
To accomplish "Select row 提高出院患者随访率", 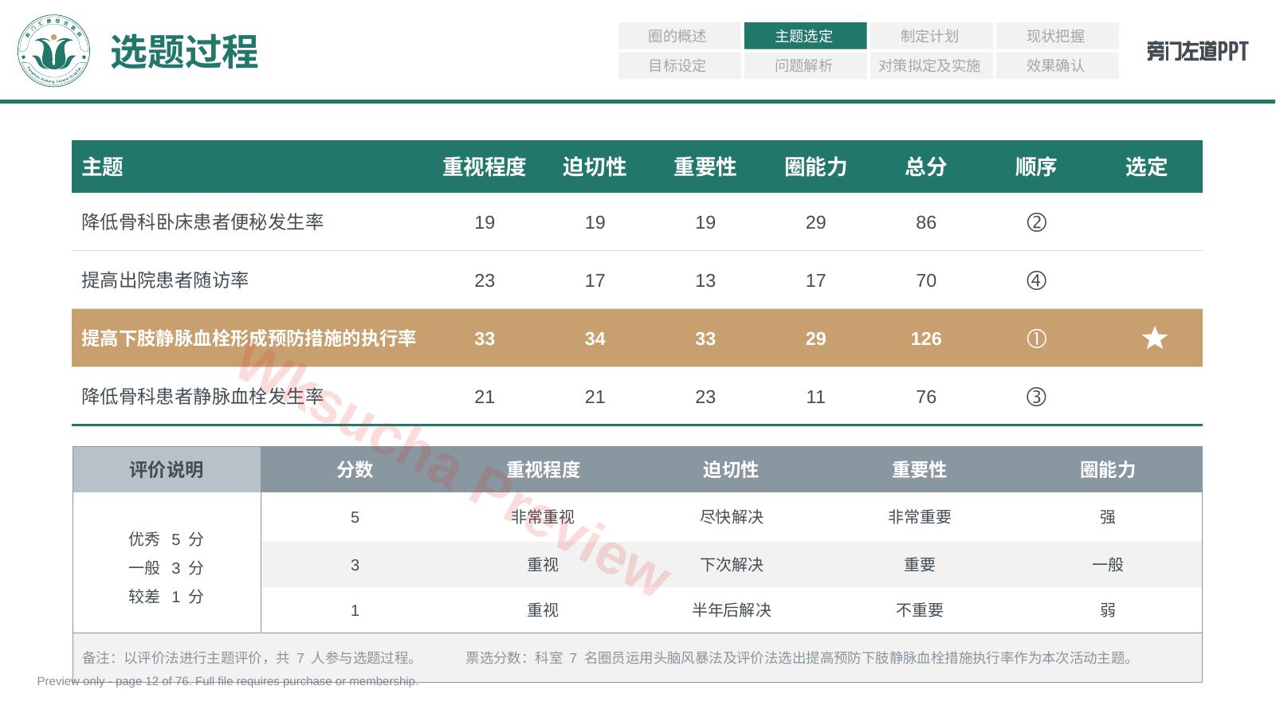I will (637, 280).
